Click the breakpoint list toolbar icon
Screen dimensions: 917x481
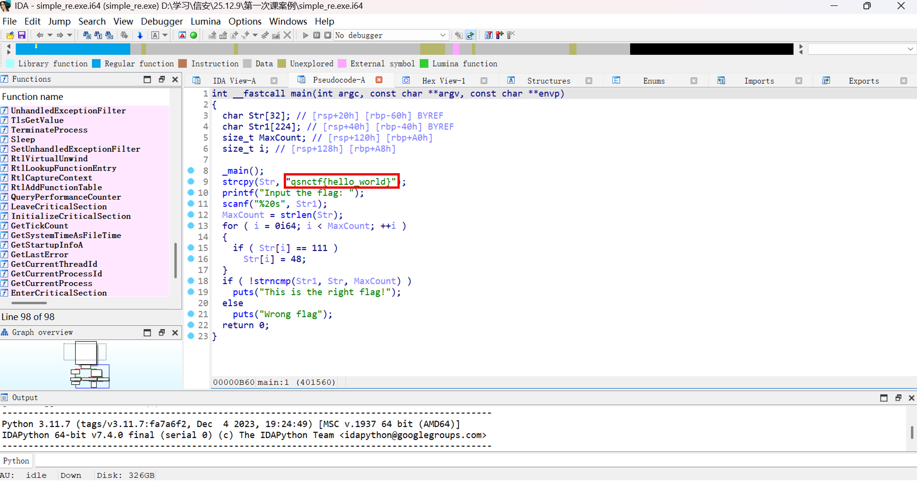tap(489, 35)
